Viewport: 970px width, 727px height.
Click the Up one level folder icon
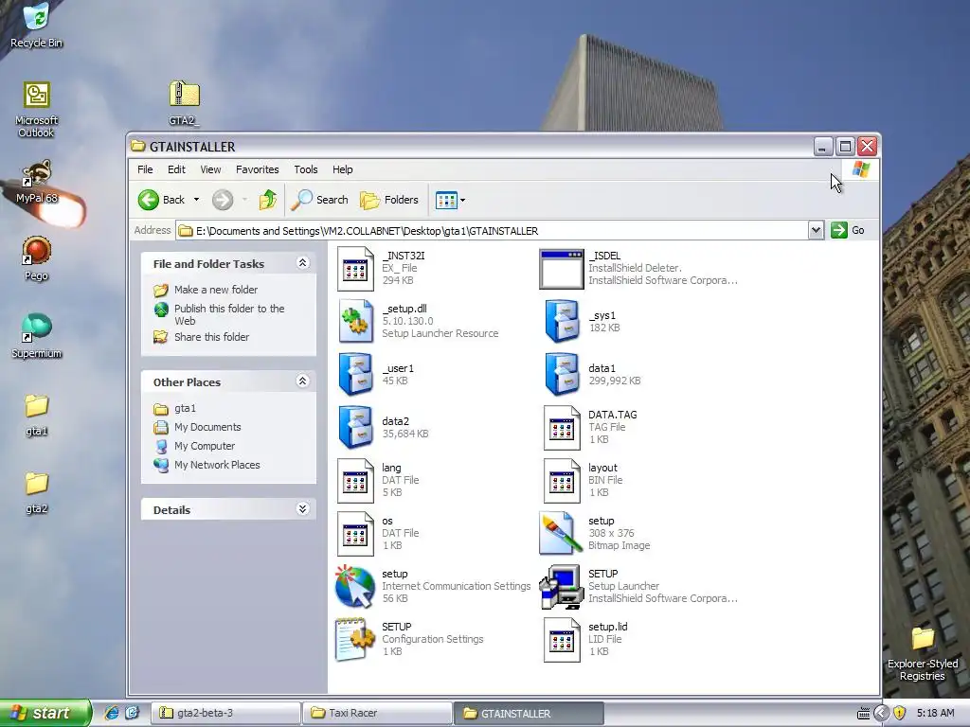point(268,200)
